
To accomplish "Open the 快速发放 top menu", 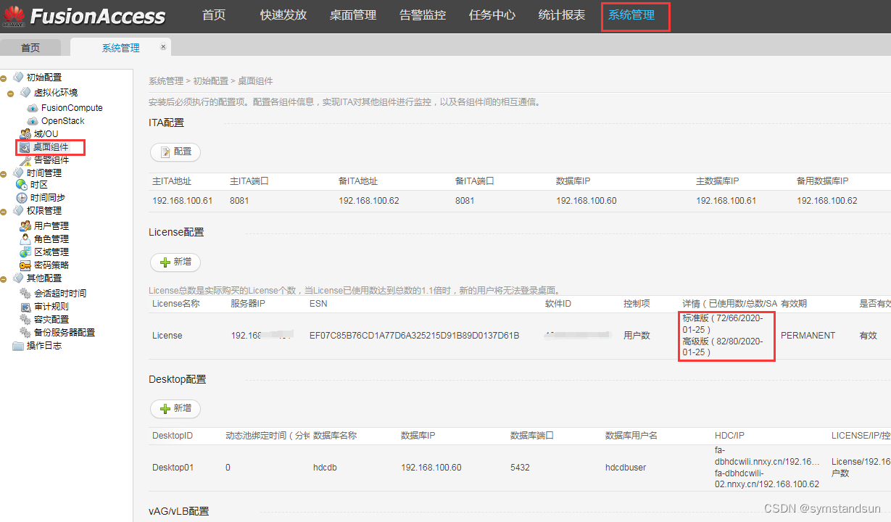I will pos(283,15).
